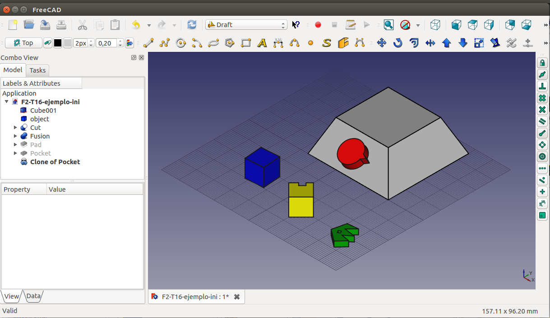The image size is (550, 318).
Task: Switch to the Tasks tab
Action: point(37,70)
